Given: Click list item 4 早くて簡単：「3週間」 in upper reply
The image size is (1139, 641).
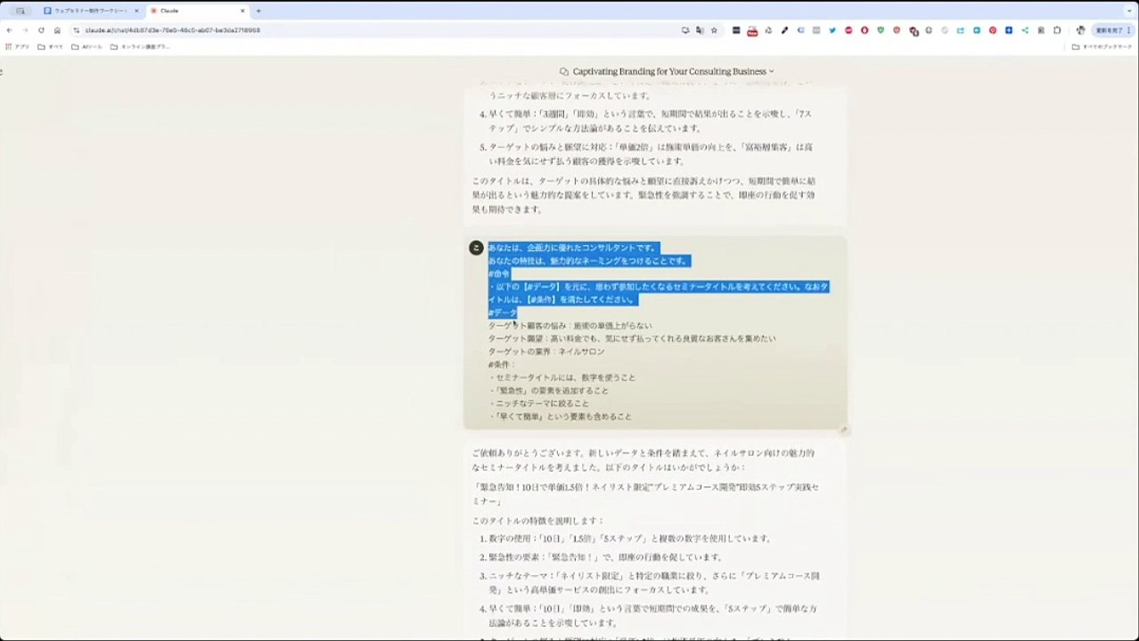Looking at the screenshot, I should pos(650,121).
